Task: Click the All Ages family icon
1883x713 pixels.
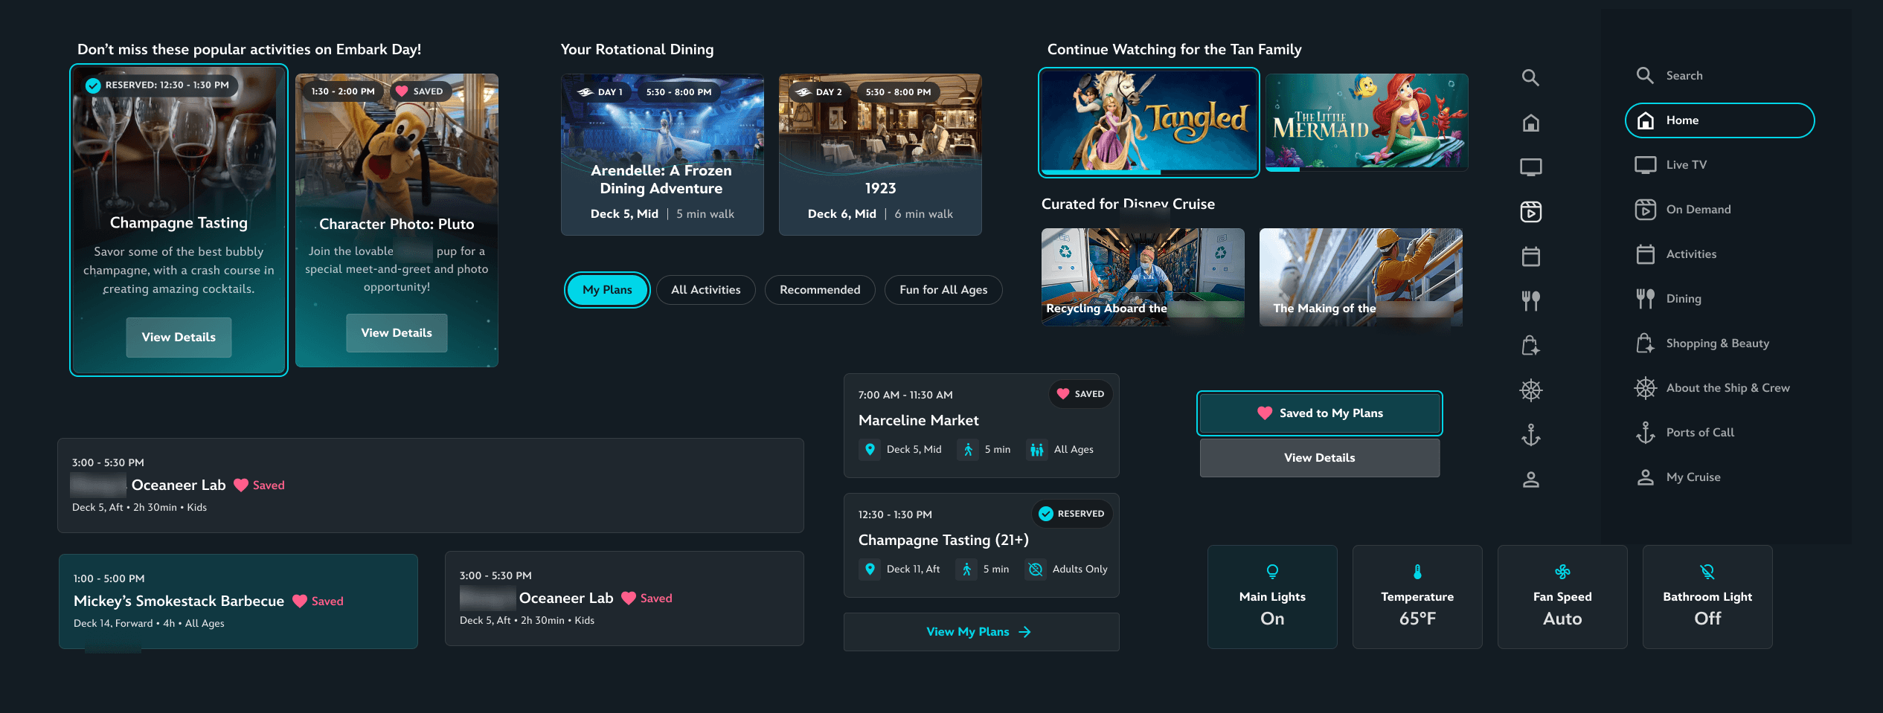Action: tap(1036, 450)
